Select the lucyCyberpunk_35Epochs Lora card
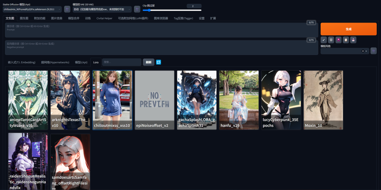 click(x=281, y=100)
